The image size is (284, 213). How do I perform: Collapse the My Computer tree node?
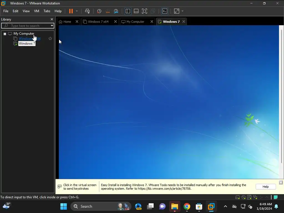point(5,34)
